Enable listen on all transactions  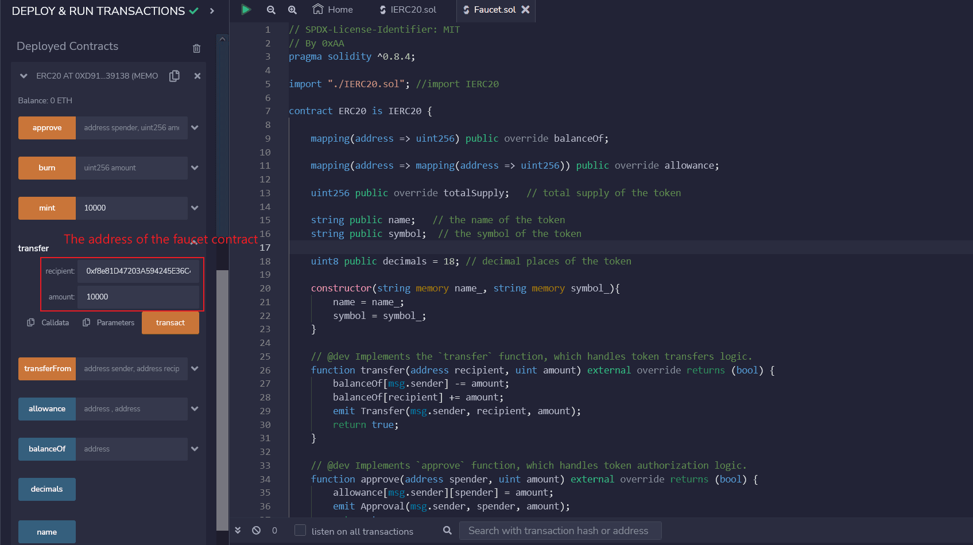point(300,531)
